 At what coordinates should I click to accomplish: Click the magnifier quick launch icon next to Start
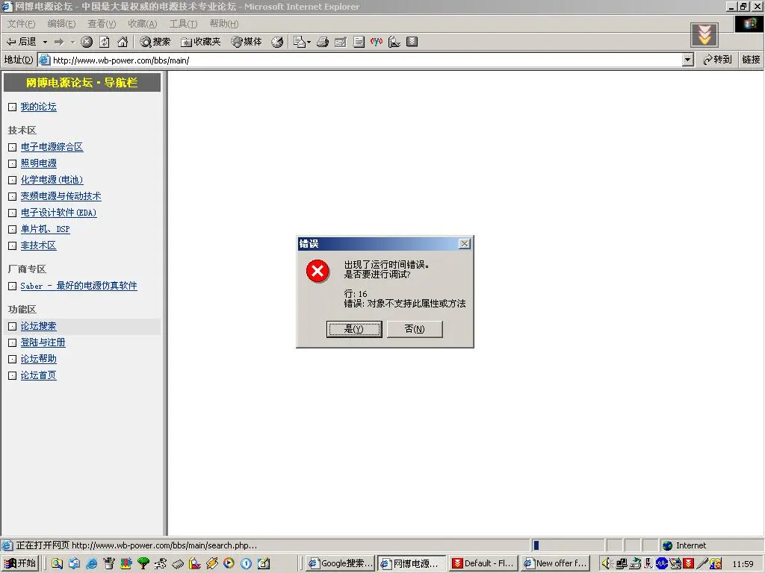(x=57, y=564)
